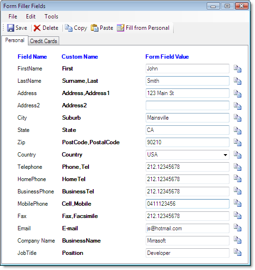Expand the Country dropdown showing USA
Screen dimensions: 255x270
click(x=225, y=155)
